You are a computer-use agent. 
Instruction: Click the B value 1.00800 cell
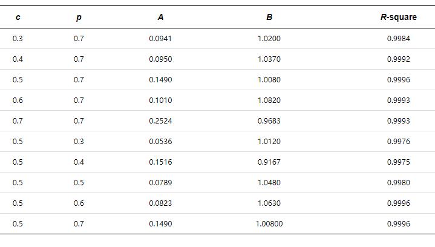click(x=269, y=224)
